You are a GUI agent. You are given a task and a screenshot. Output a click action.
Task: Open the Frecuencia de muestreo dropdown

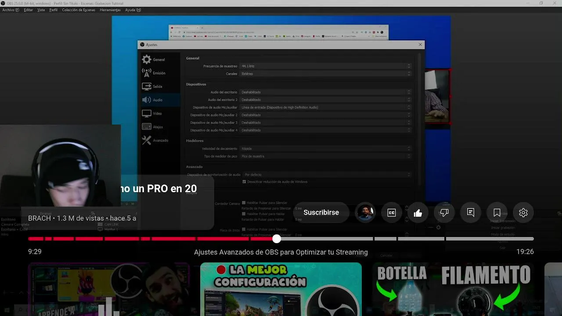[325, 66]
